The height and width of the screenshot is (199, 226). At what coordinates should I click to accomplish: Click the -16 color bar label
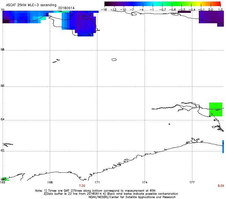click(104, 10)
